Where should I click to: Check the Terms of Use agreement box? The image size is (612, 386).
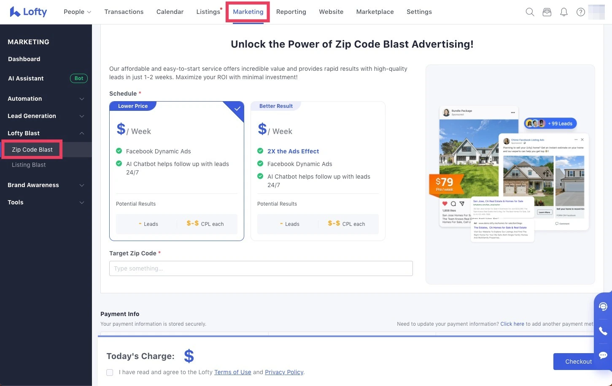[110, 373]
